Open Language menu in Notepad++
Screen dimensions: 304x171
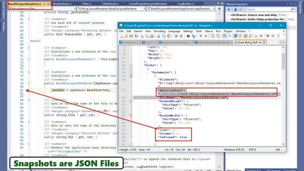point(174,31)
